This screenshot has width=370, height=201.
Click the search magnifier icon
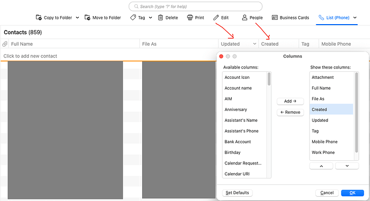tap(136, 6)
